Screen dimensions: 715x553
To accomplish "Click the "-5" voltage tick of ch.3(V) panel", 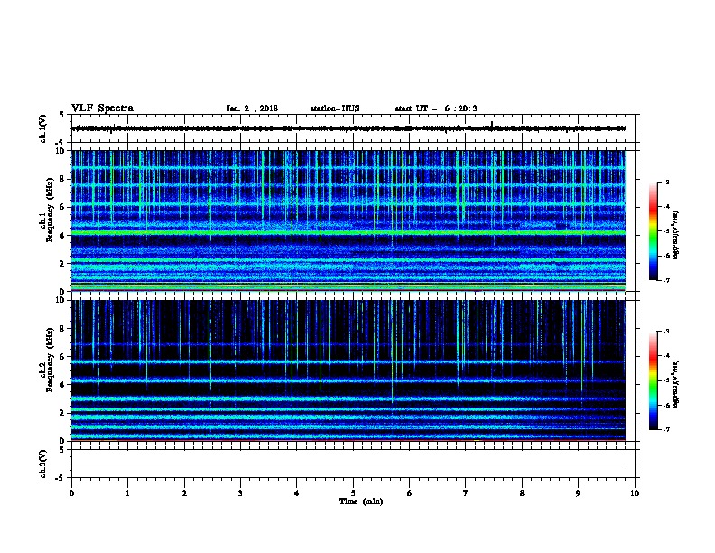I will tap(61, 478).
